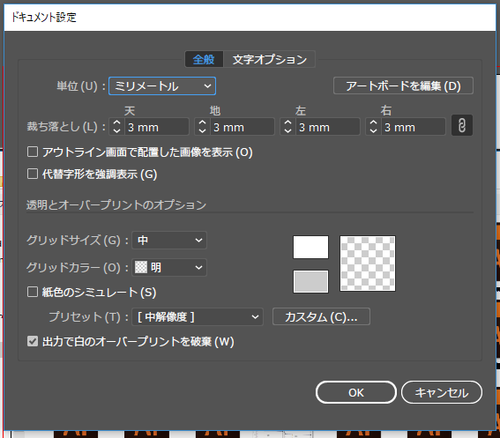
Task: Click the 右 bleed value field
Action: tap(413, 127)
